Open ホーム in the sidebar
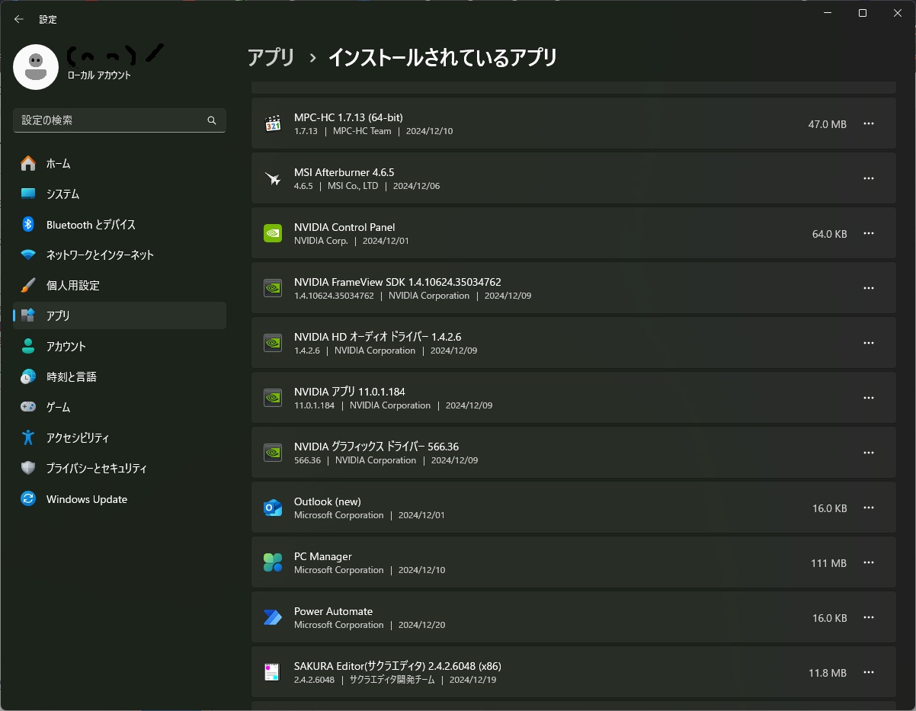This screenshot has width=916, height=711. click(120, 163)
